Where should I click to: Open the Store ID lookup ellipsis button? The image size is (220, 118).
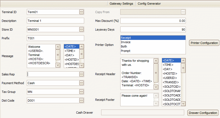(81, 29)
